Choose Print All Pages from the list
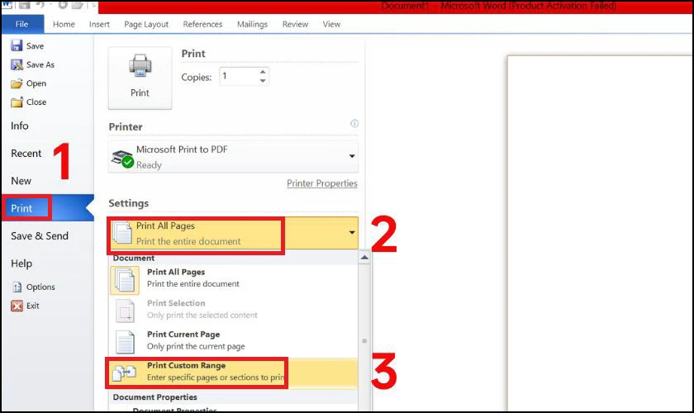This screenshot has height=413, width=694. [x=233, y=280]
